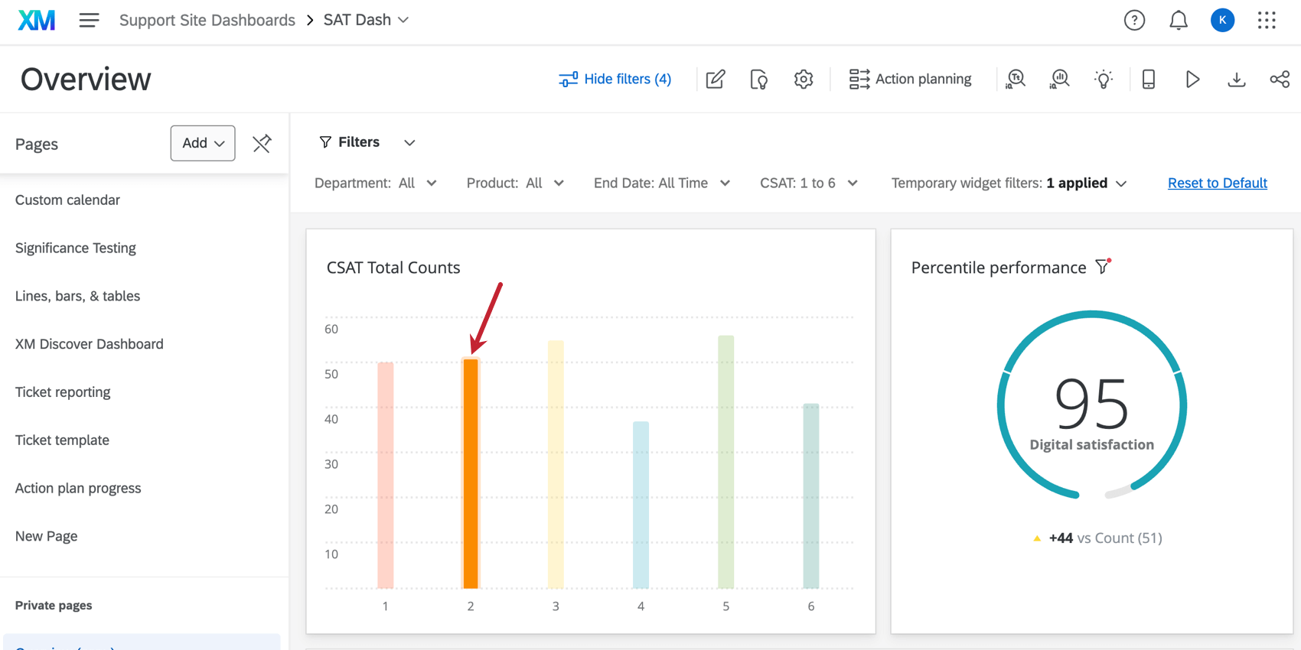Open the help question mark icon

(1134, 21)
